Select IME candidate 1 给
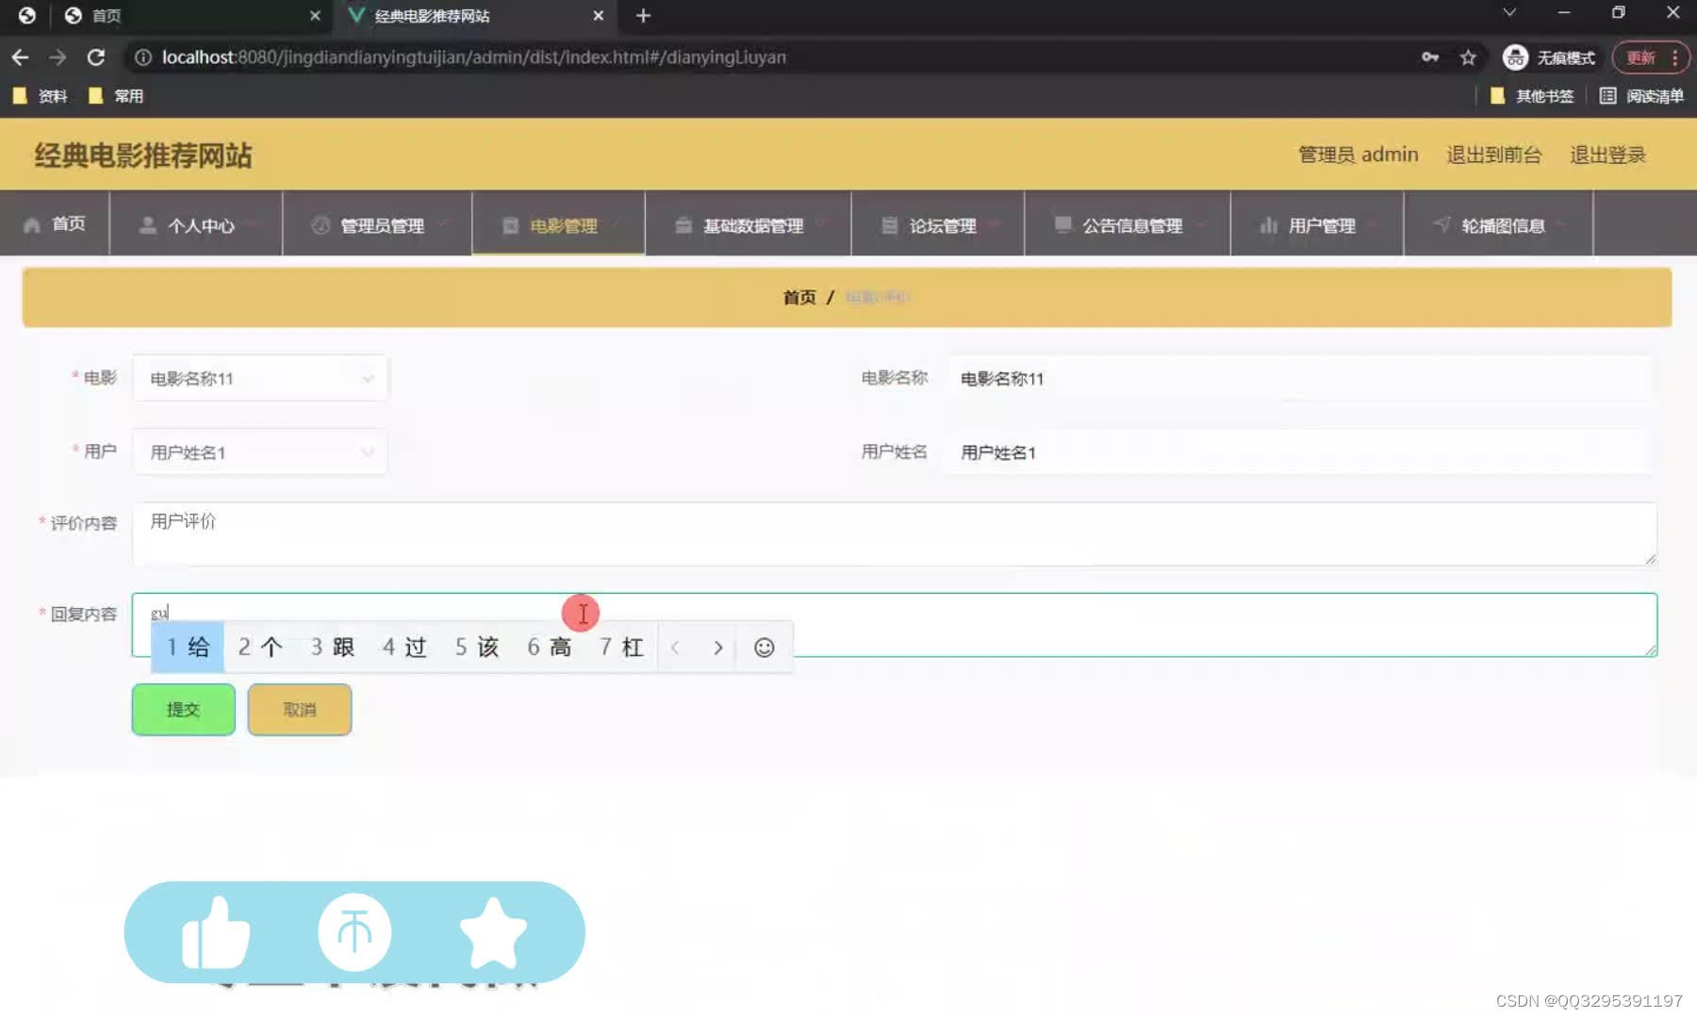Image resolution: width=1697 pixels, height=1018 pixels. click(x=188, y=647)
